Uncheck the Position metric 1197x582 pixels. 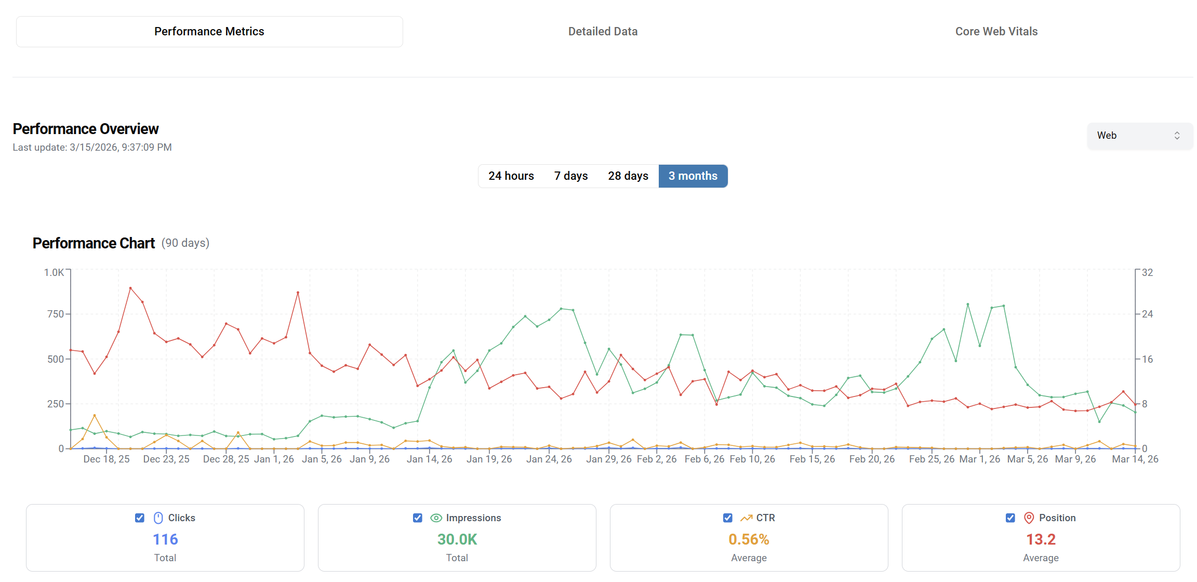coord(1010,518)
